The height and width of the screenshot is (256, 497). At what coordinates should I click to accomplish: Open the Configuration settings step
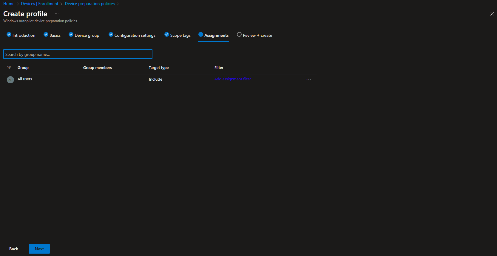[132, 35]
